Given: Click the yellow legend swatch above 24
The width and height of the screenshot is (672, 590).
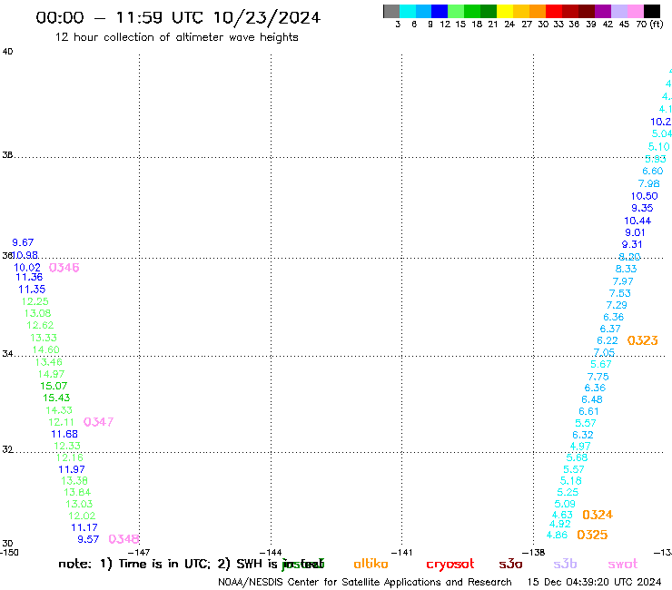Looking at the screenshot, I should point(505,11).
